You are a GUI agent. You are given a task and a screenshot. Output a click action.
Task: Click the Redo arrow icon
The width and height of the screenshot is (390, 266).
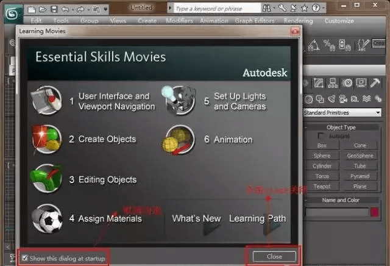click(x=80, y=10)
